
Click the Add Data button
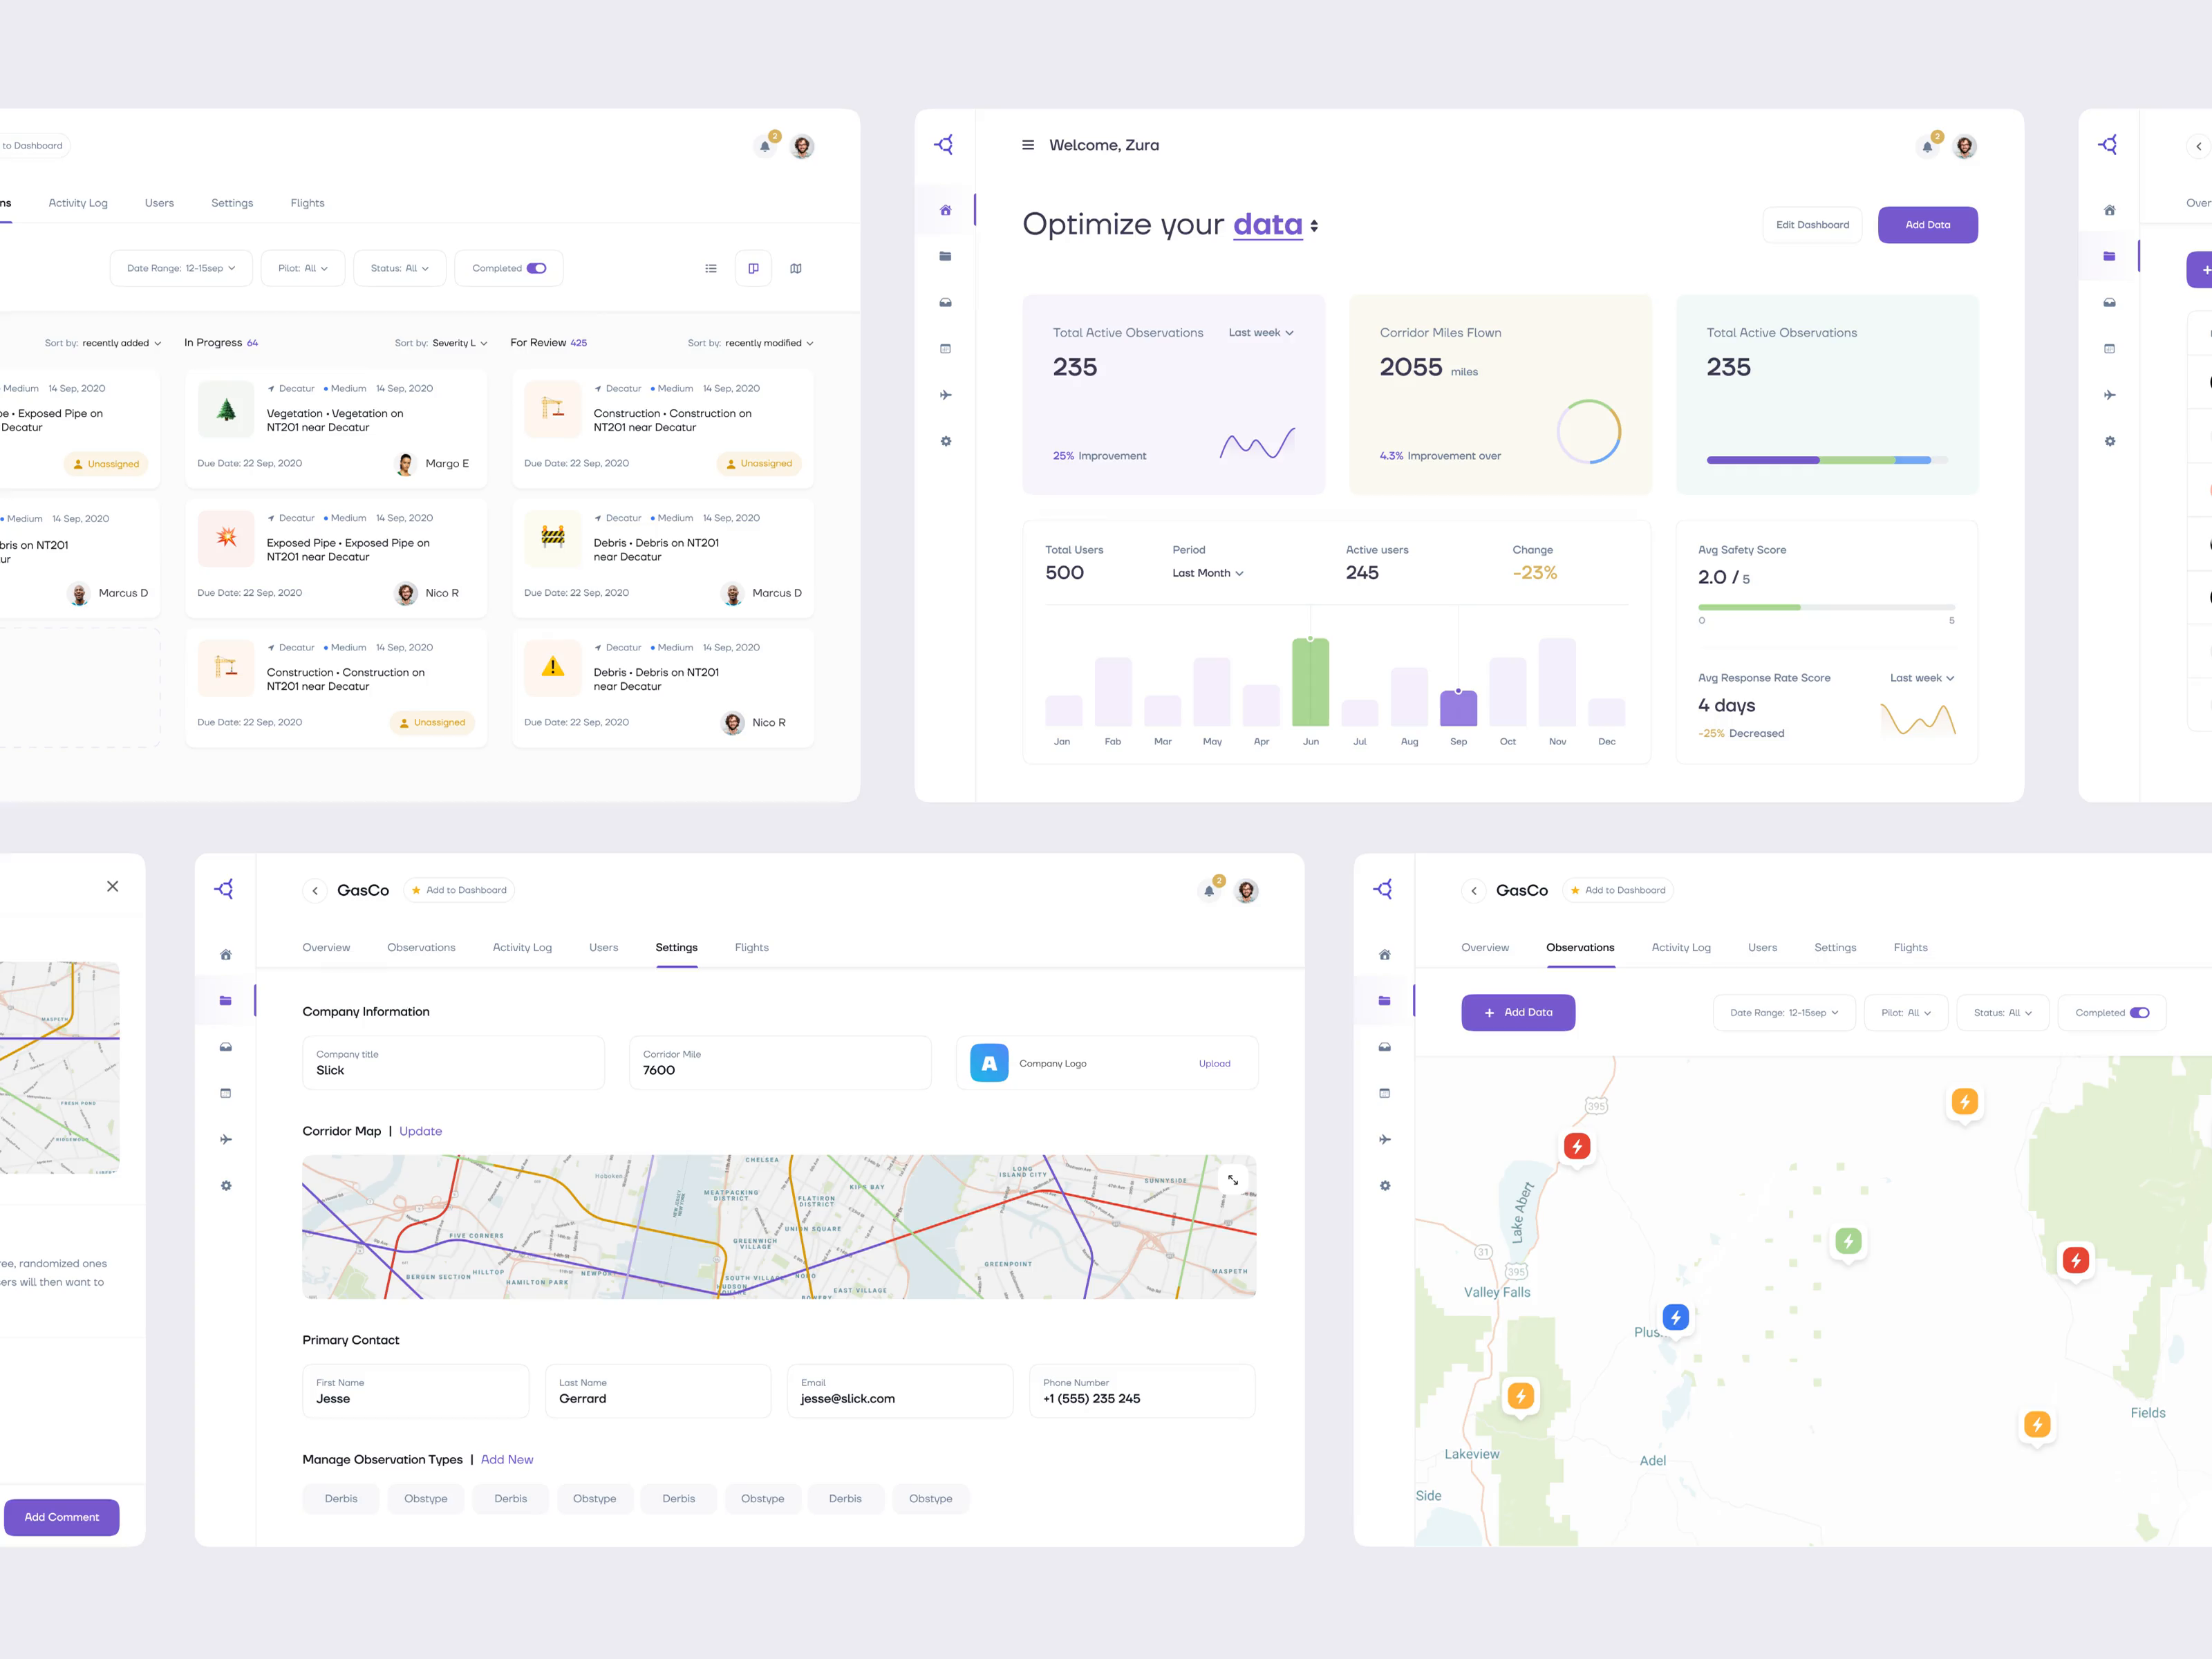[1928, 224]
